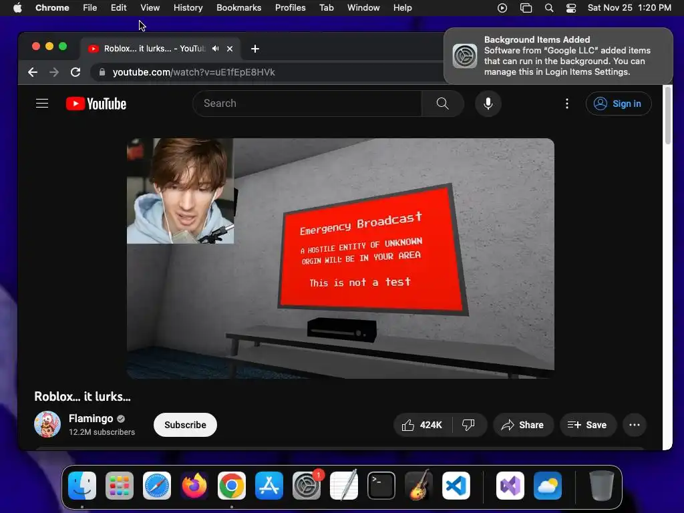
Task: Open the Apple menu
Action: [17, 8]
